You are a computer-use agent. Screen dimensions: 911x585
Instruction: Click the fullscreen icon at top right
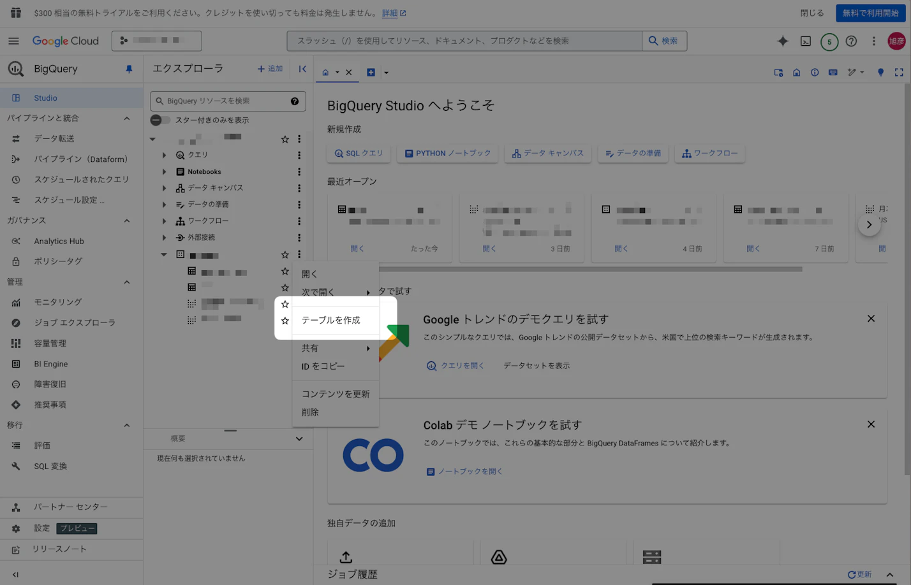click(x=899, y=73)
